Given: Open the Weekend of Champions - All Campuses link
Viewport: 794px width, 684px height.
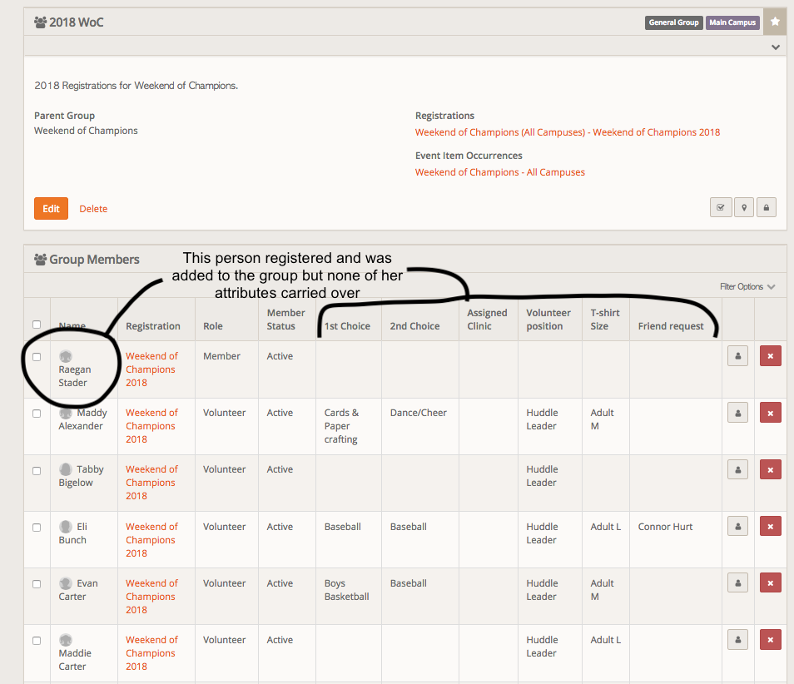Looking at the screenshot, I should pyautogui.click(x=499, y=172).
